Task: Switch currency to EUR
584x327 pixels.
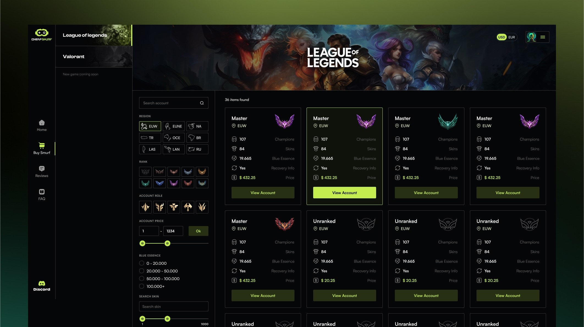Action: pyautogui.click(x=511, y=37)
